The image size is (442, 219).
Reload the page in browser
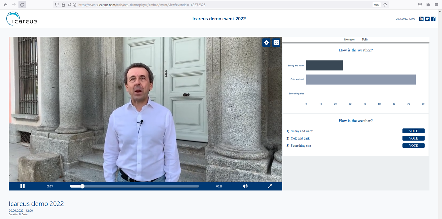[22, 5]
